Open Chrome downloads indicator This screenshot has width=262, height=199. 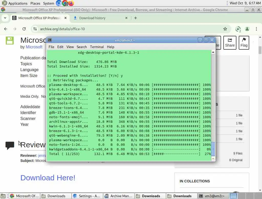[x=238, y=29]
